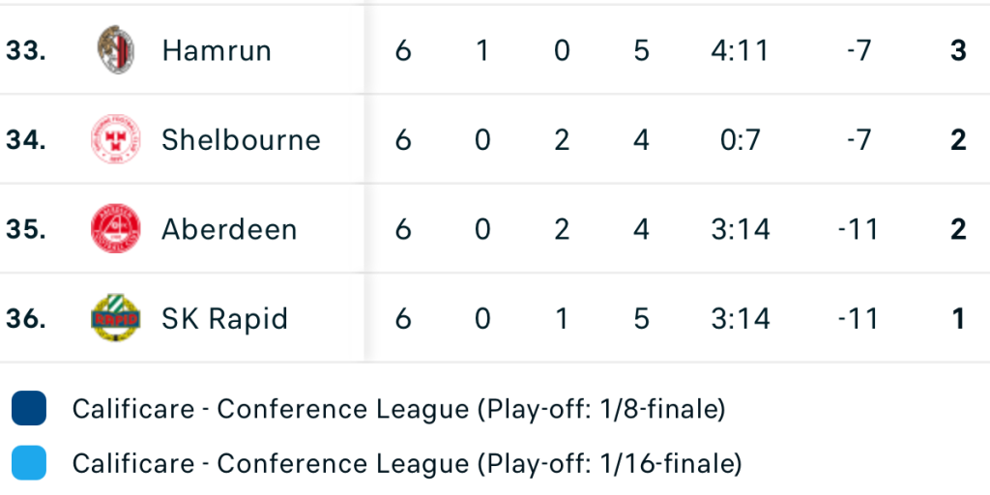Open the Shelbourne team link

[x=241, y=139]
